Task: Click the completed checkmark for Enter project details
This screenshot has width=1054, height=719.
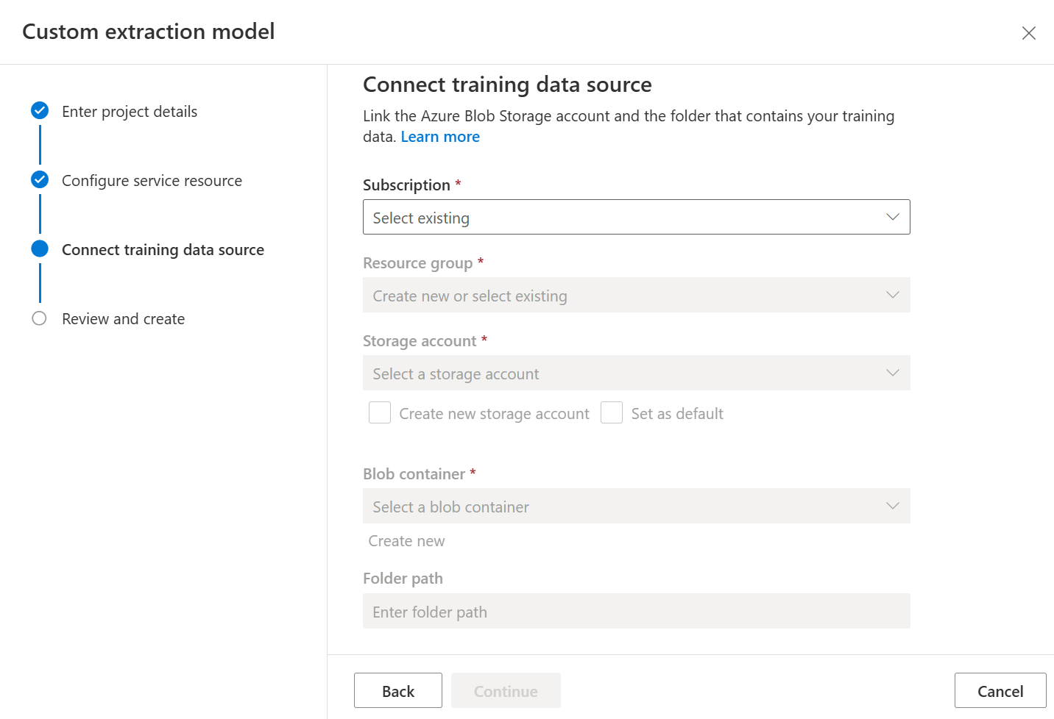Action: coord(40,111)
